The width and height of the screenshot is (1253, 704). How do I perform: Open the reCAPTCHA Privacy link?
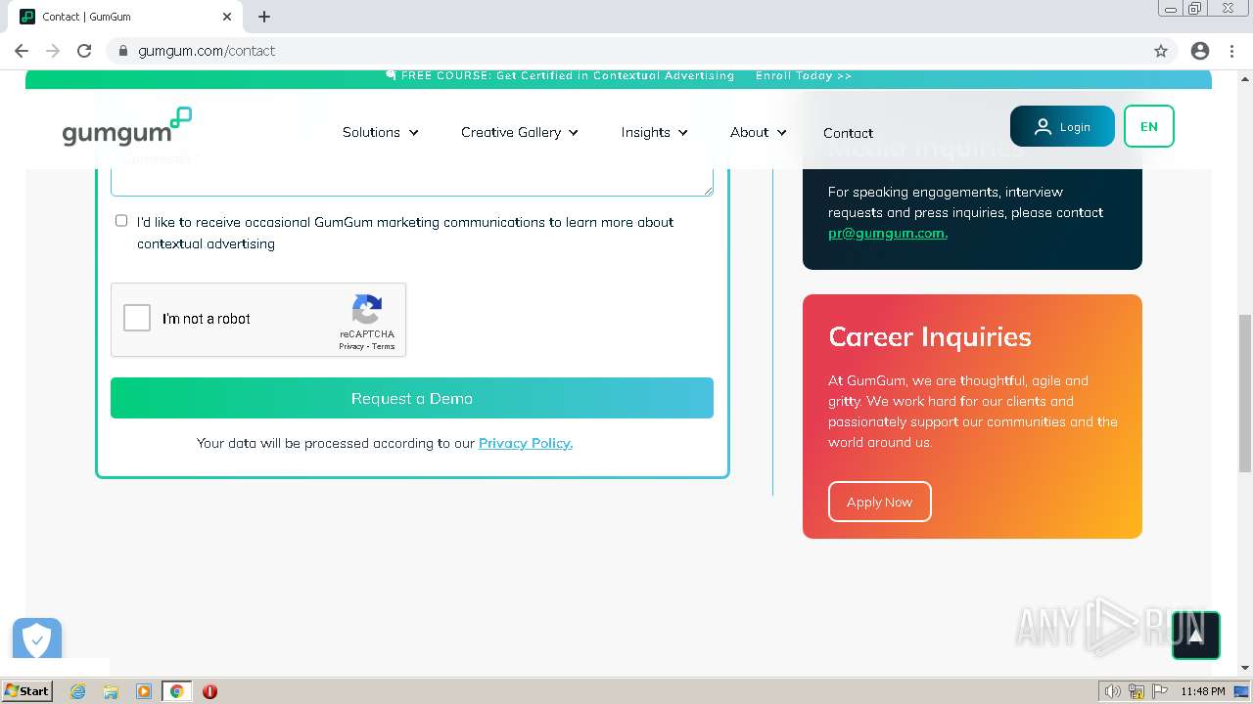[x=351, y=346]
